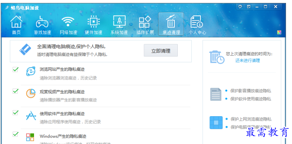Open 个人中心 document icon
292x144 pixels.
click(x=197, y=25)
